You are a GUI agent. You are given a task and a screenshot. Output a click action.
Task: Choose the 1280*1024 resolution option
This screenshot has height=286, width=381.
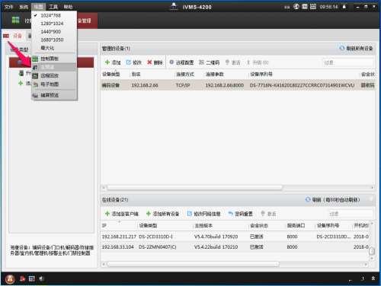[52, 24]
